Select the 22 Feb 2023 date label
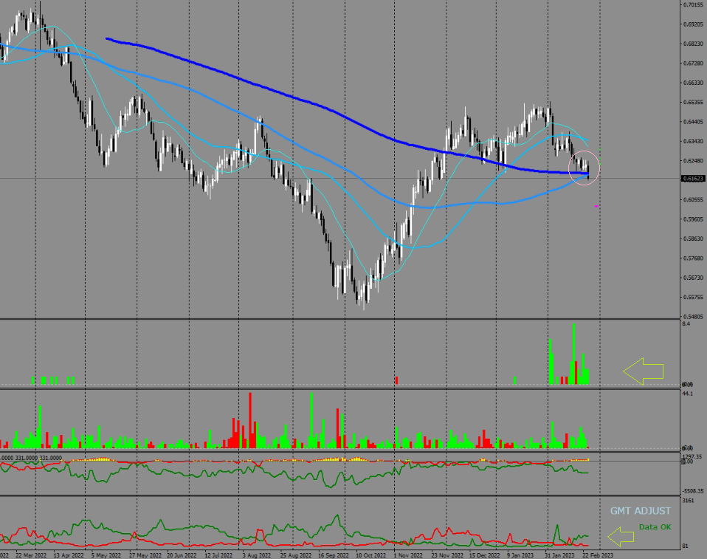Viewport: 707px width, 559px height. 598,553
